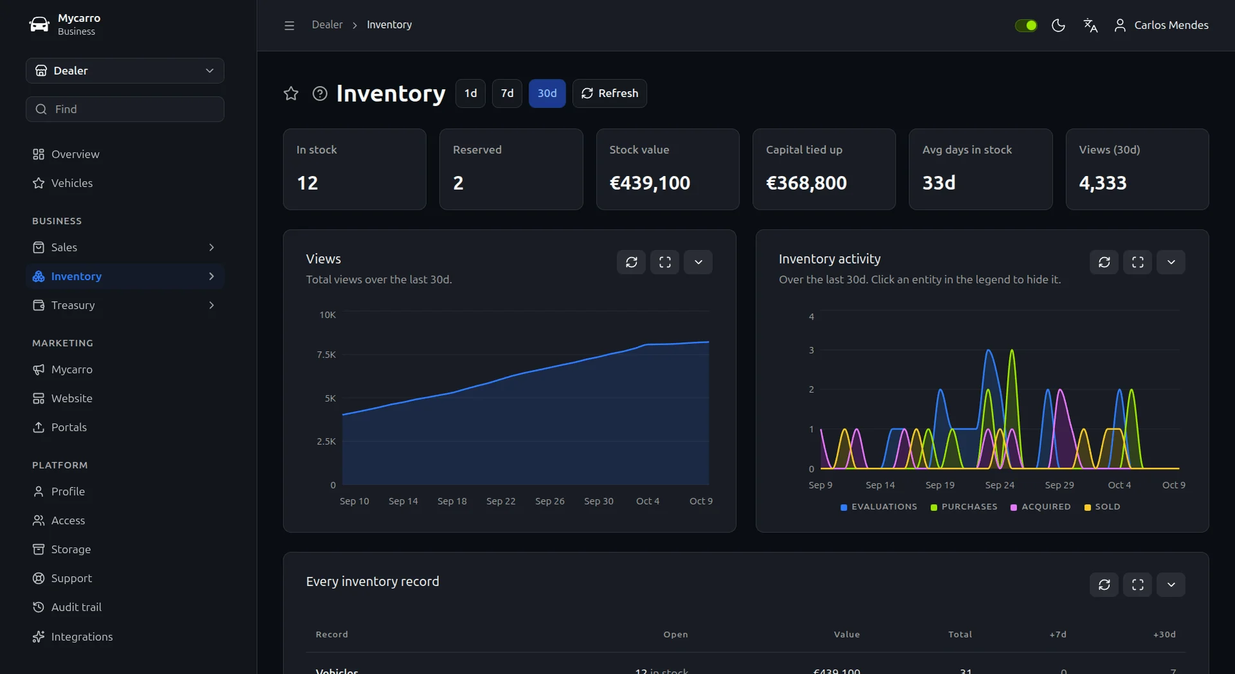The width and height of the screenshot is (1235, 674).
Task: Maximize the Inventory activity chart
Action: 1138,262
